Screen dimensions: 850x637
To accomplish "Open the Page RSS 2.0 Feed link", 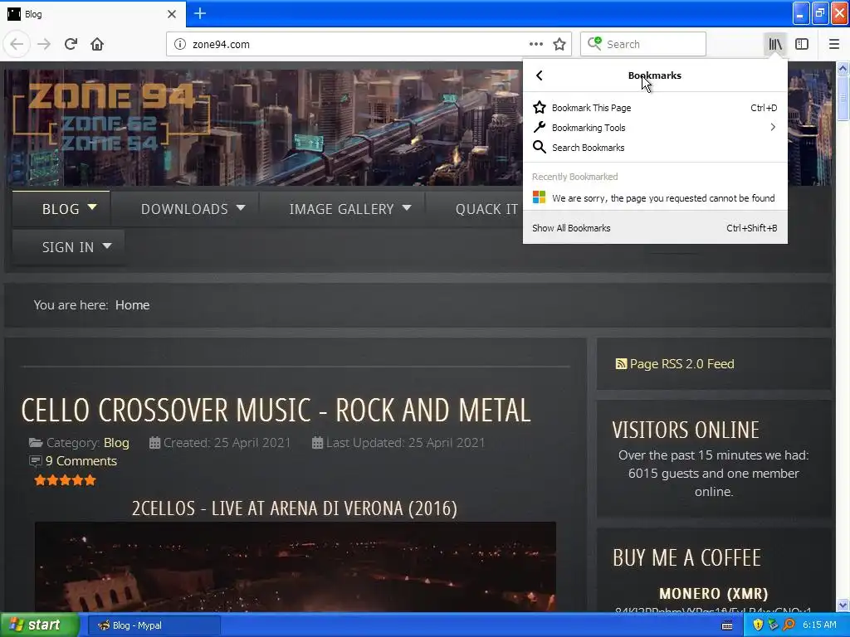I will pos(681,364).
